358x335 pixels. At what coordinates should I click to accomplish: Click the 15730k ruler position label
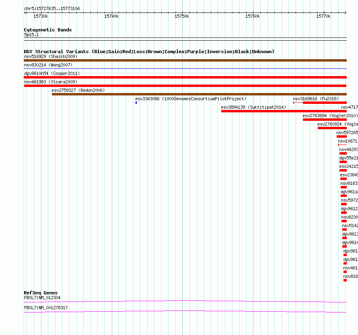[41, 16]
